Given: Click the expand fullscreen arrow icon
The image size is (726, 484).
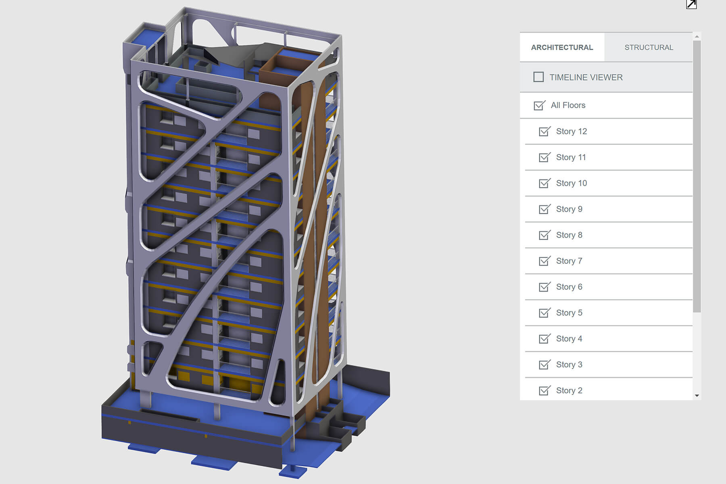Looking at the screenshot, I should pyautogui.click(x=691, y=4).
